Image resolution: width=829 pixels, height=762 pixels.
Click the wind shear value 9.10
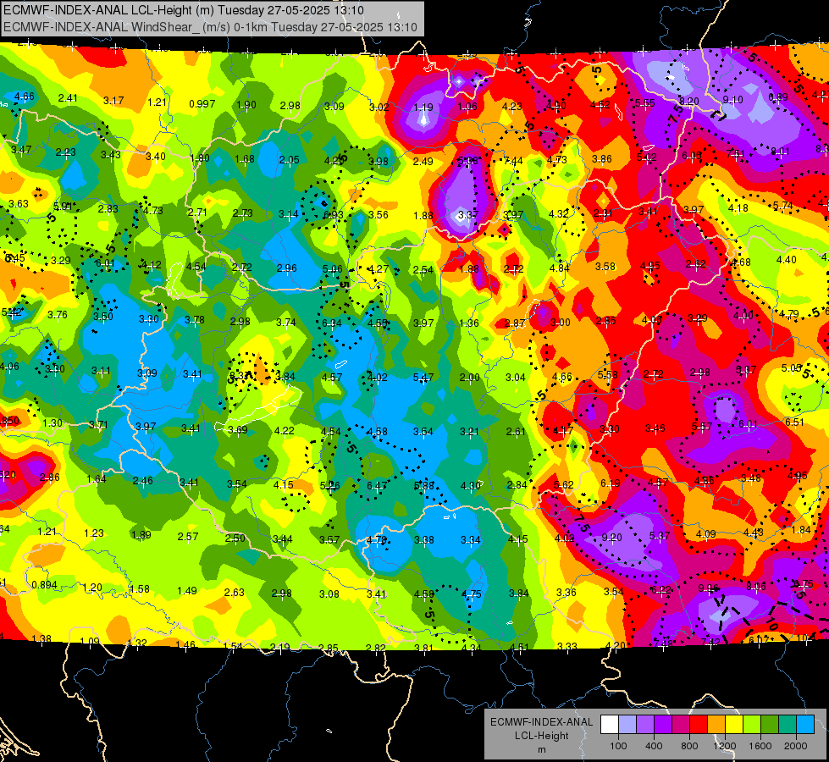pos(732,99)
